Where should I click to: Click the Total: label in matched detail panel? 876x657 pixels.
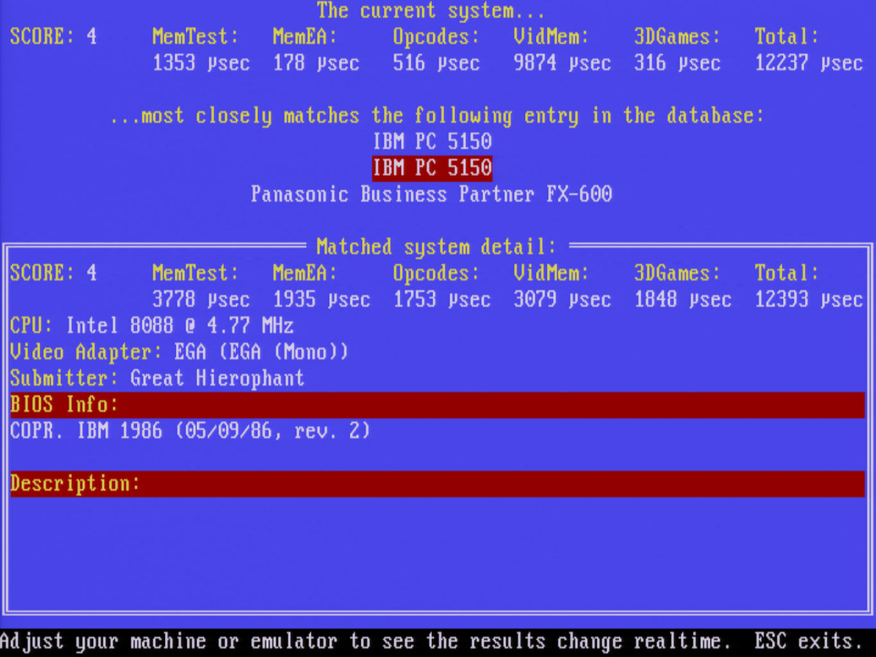click(787, 273)
